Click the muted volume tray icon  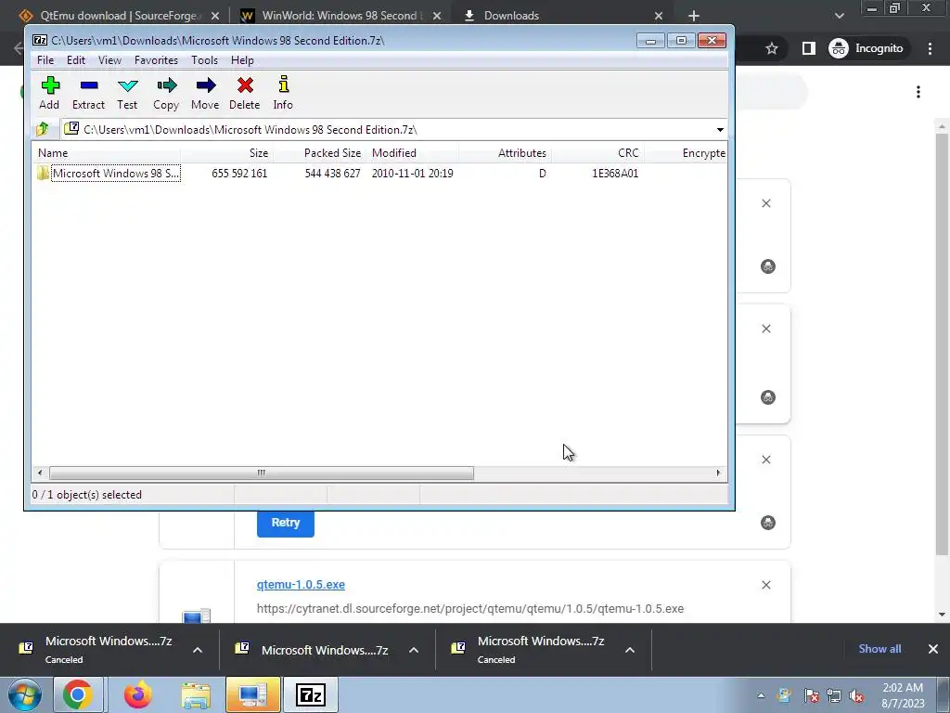tap(856, 696)
